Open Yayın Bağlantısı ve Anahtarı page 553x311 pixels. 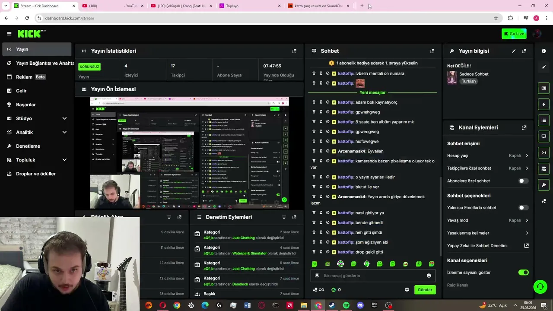point(37,63)
